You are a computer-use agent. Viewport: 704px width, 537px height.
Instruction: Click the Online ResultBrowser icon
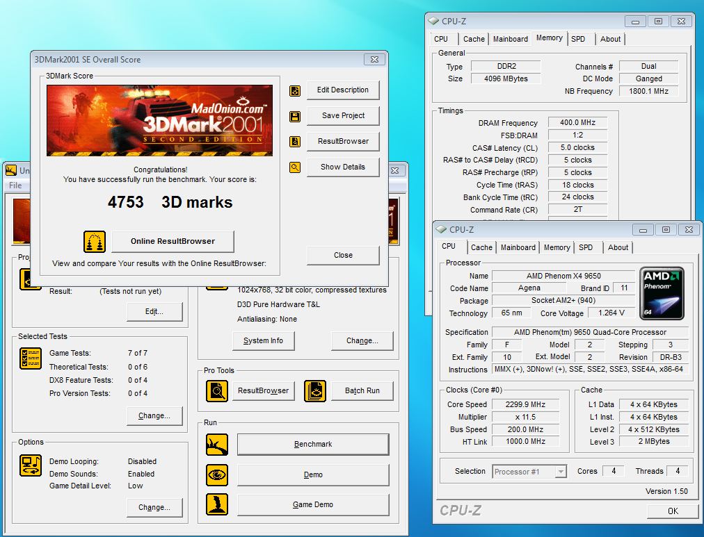point(95,242)
